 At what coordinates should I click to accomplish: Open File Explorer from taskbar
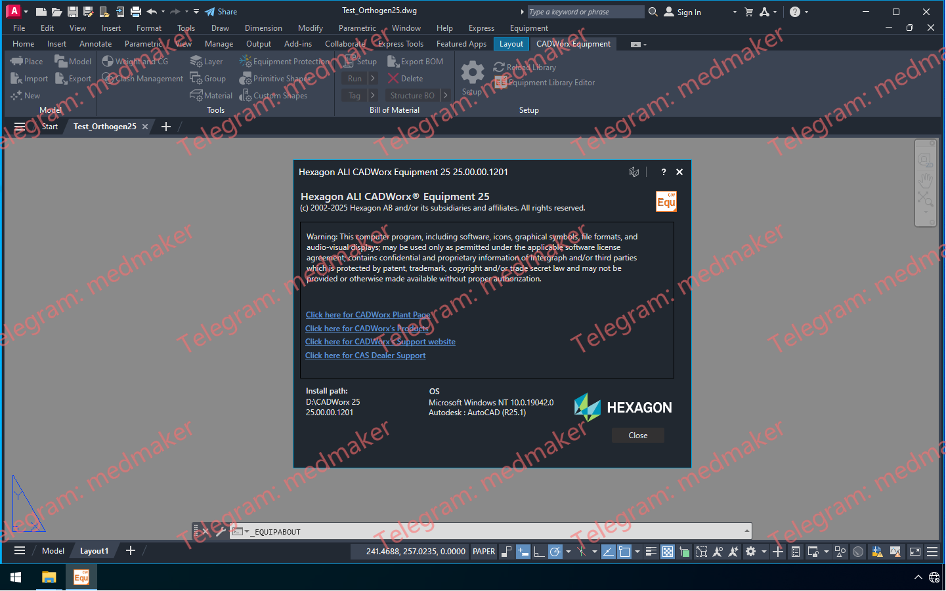click(49, 577)
